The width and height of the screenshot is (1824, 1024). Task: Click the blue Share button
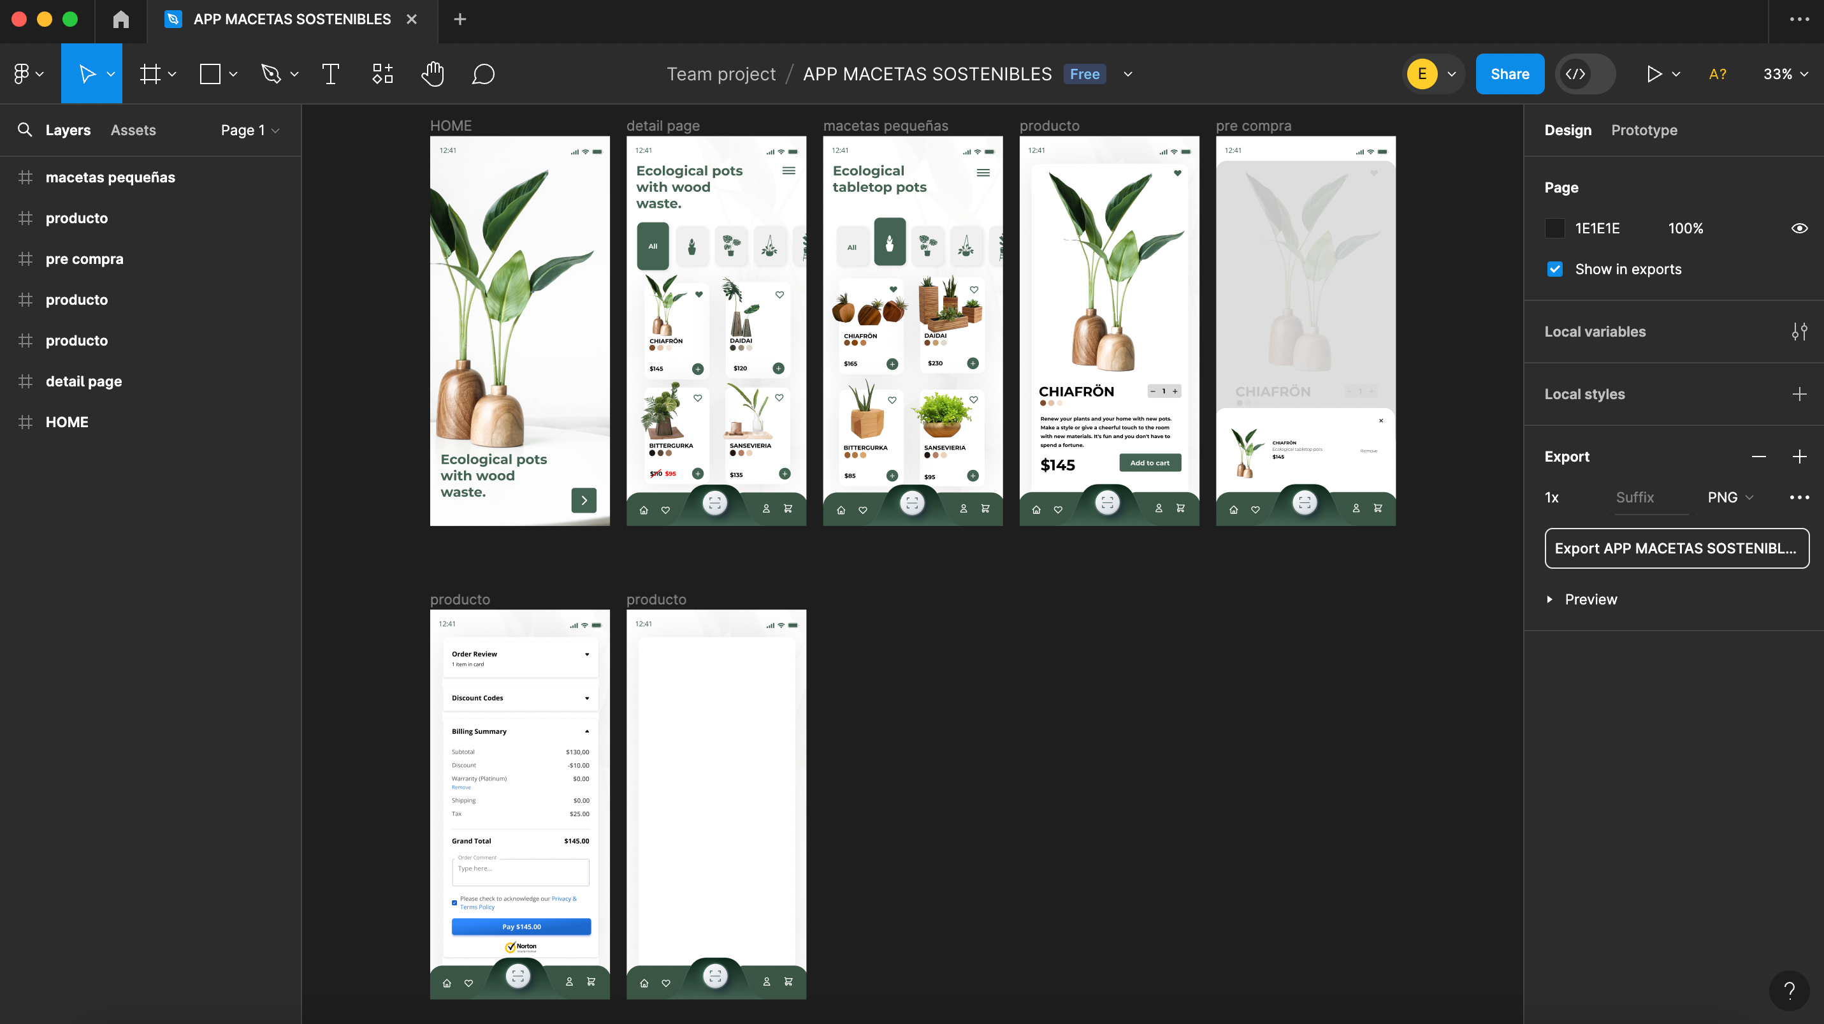(1510, 74)
